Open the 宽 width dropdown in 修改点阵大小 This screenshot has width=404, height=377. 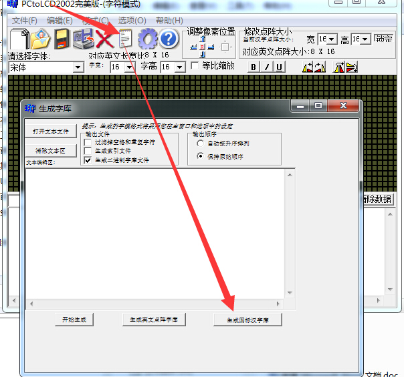(x=332, y=40)
